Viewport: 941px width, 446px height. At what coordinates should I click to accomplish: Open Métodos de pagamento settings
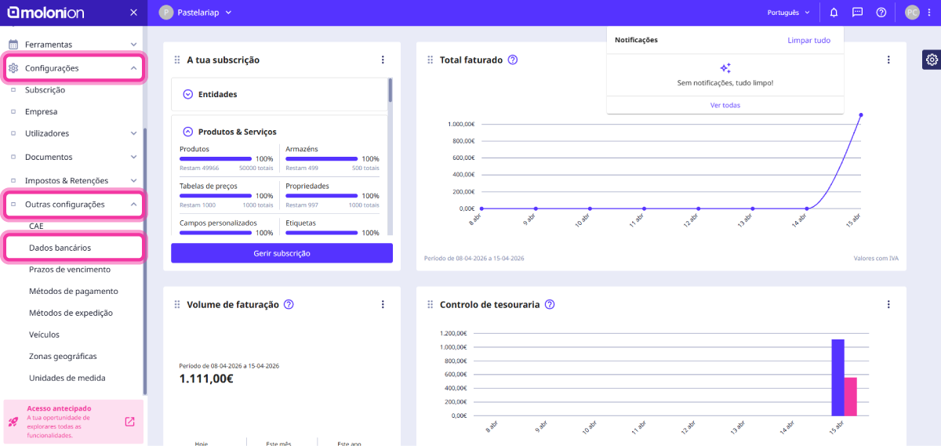tap(73, 291)
